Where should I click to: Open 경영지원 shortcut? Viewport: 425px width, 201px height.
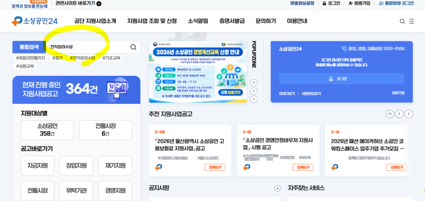(115, 191)
